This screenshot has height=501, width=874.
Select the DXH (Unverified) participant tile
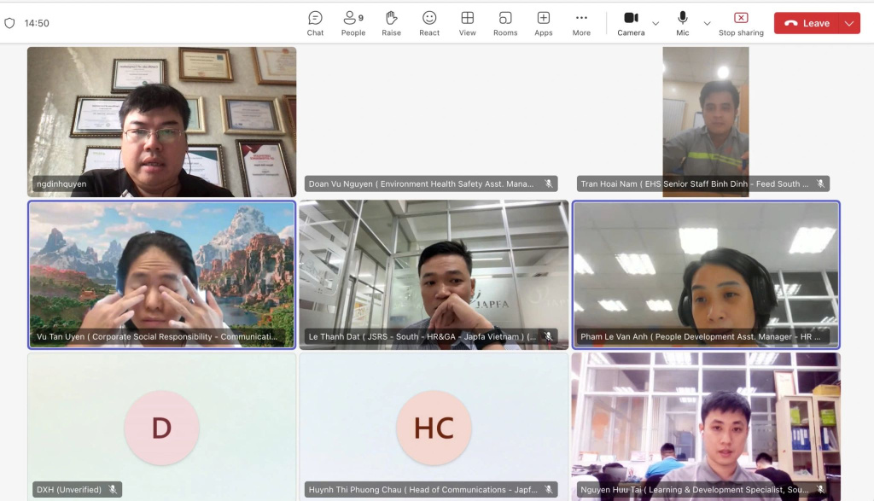point(161,427)
